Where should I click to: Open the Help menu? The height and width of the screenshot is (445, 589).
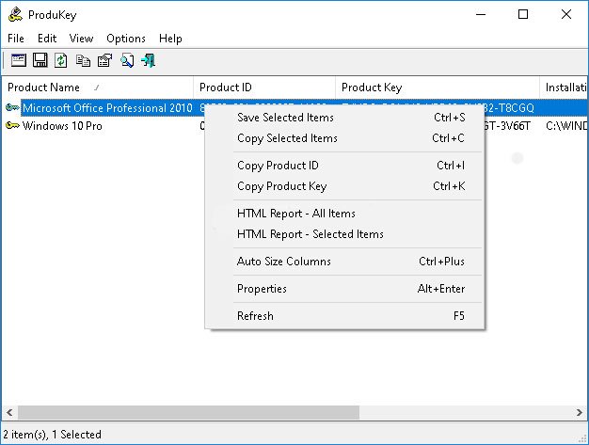(170, 39)
